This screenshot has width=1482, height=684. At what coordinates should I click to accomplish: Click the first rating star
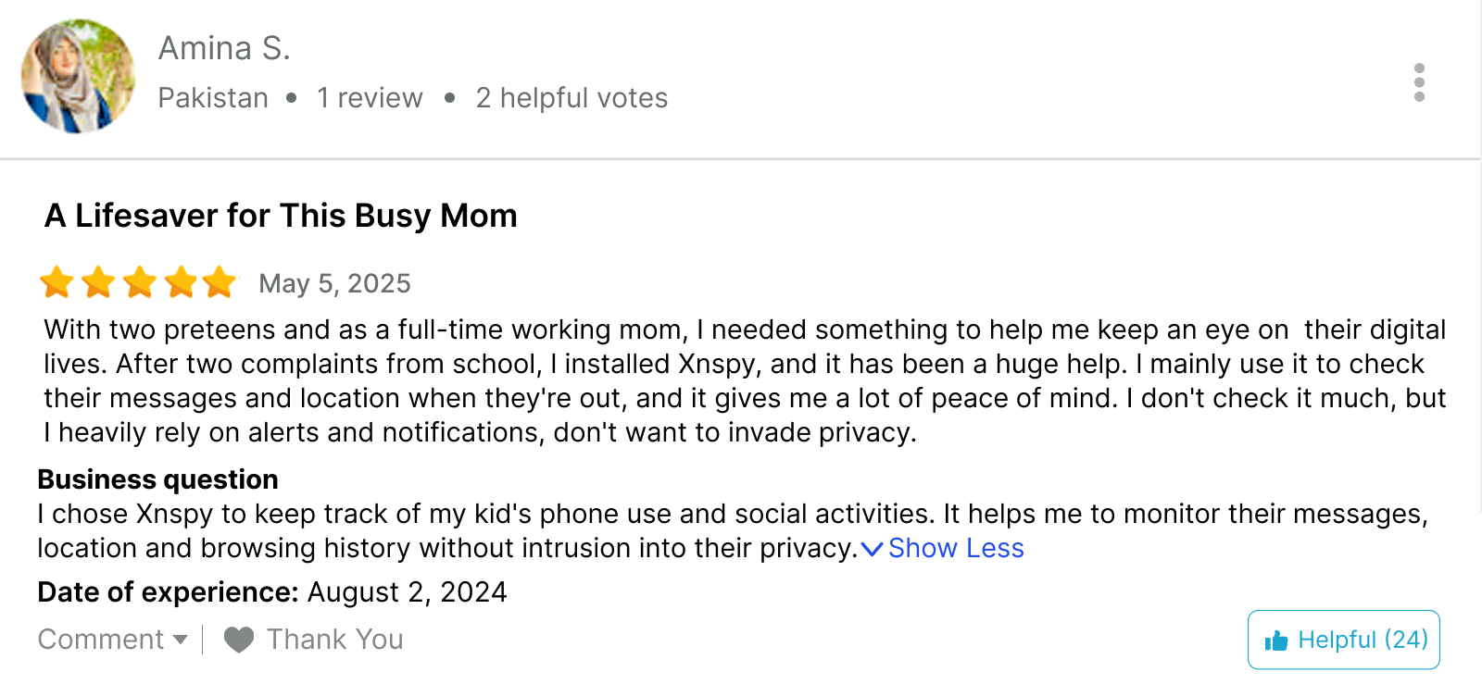tap(57, 282)
